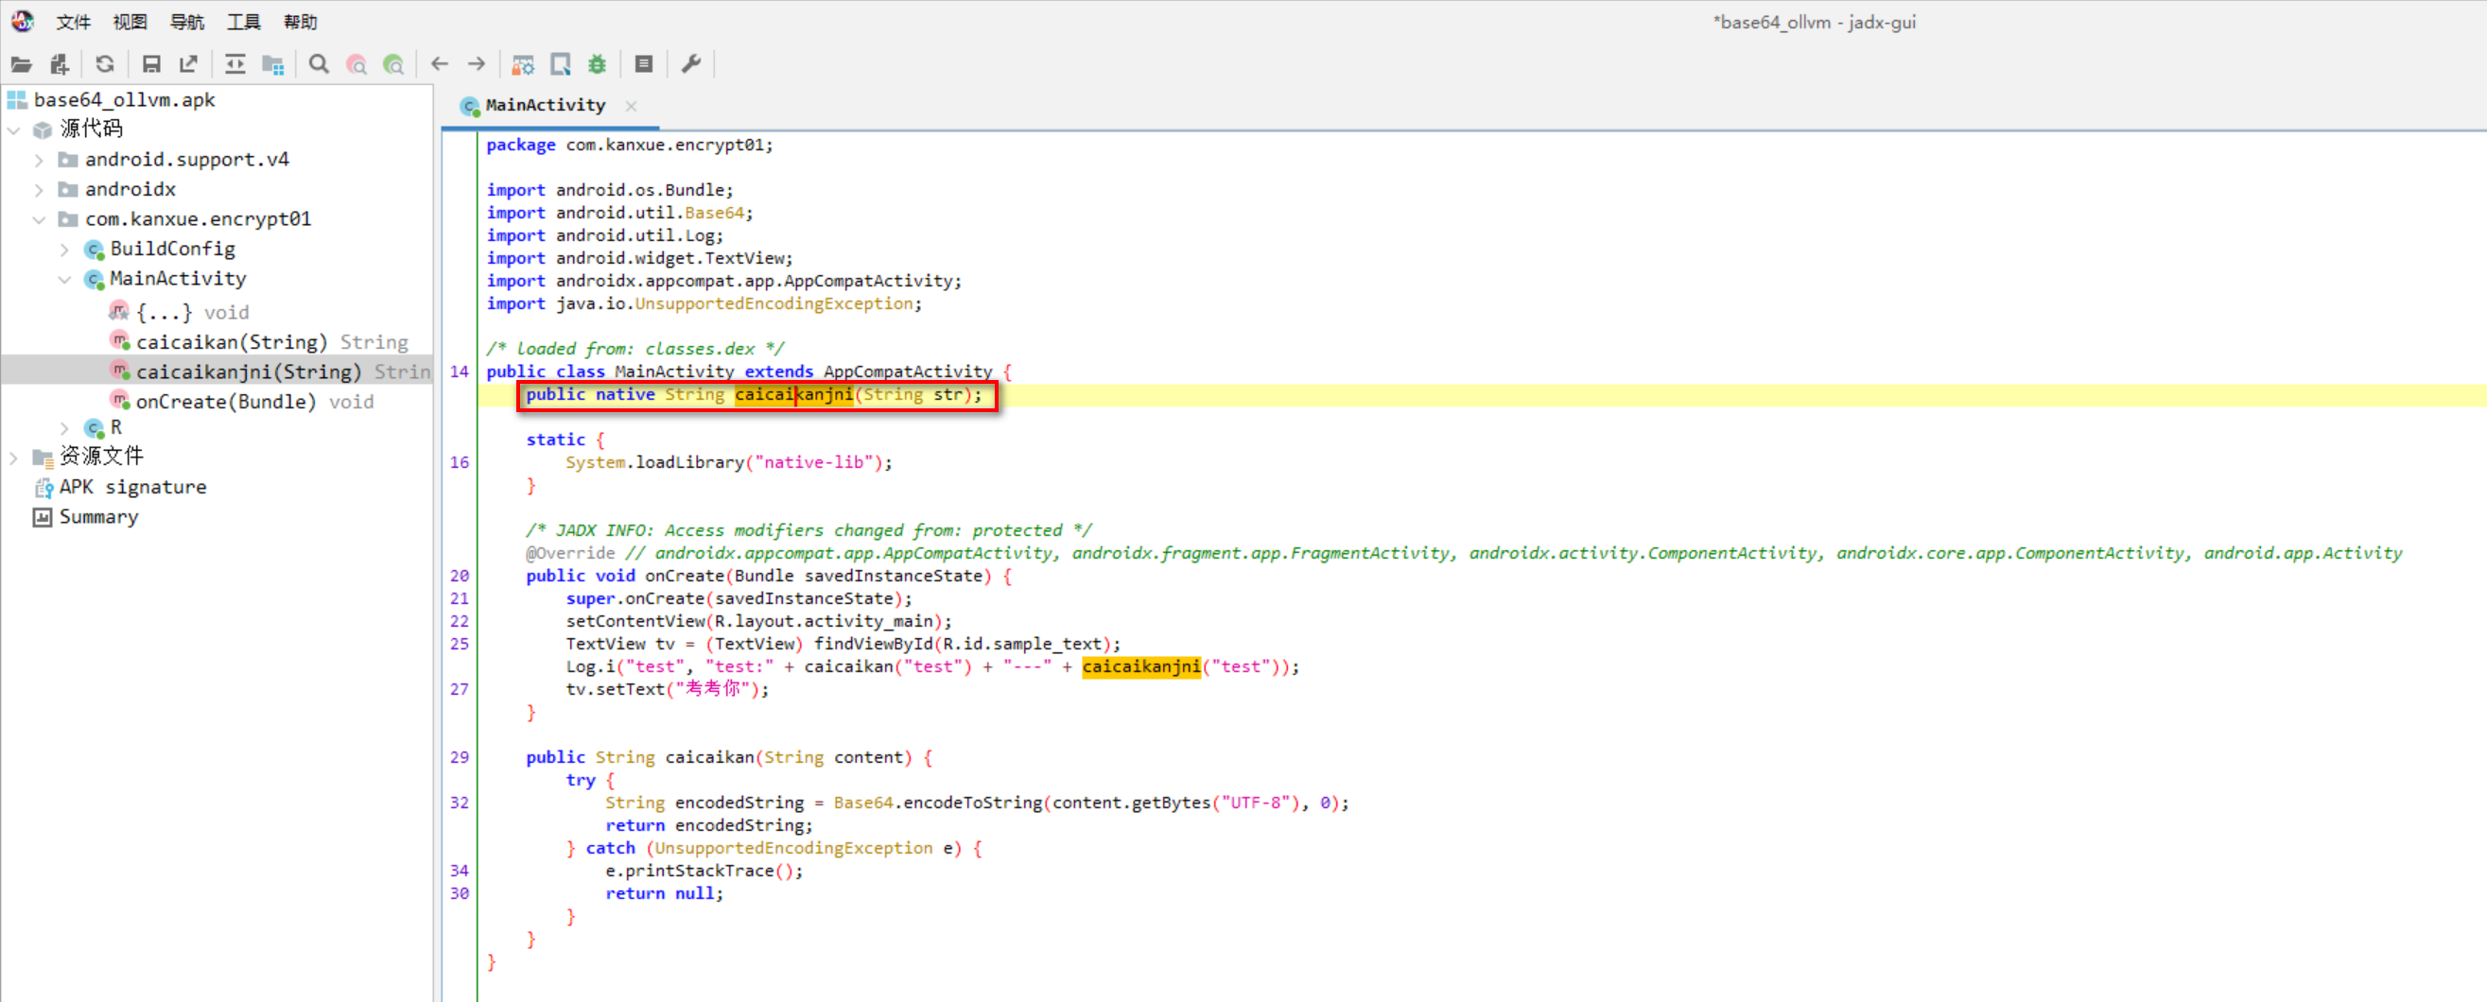The image size is (2487, 1002).
Task: Click the com.kanxue.encrypt01 label in tree
Action: coord(198,219)
